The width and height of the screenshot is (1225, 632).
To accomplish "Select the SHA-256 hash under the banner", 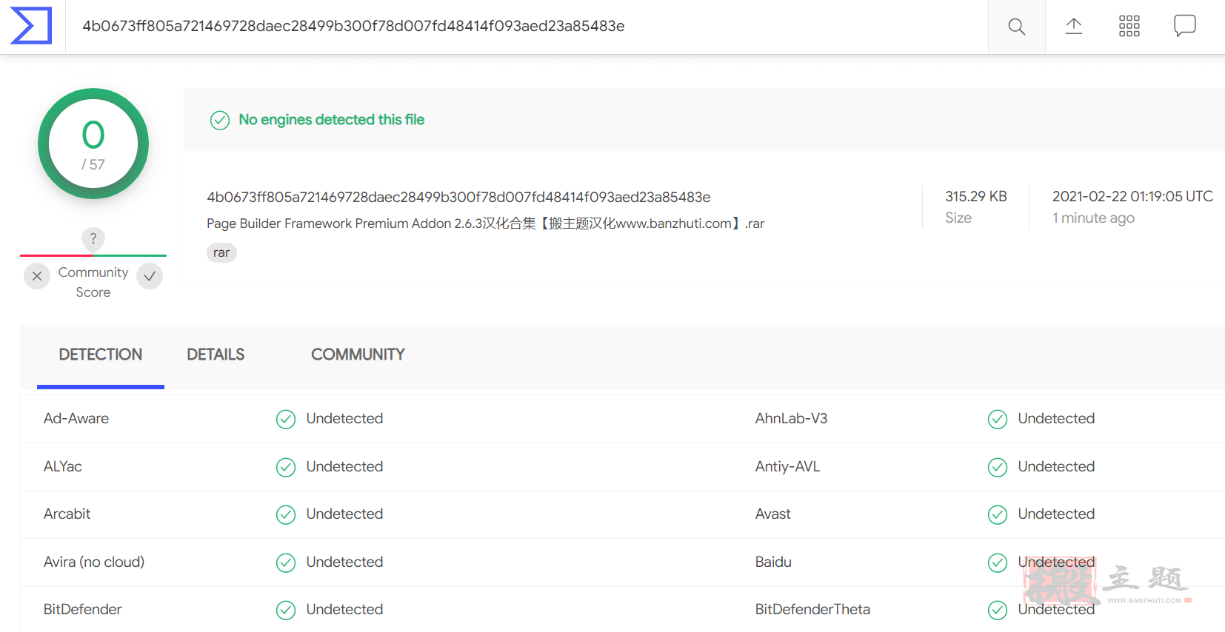I will [458, 197].
